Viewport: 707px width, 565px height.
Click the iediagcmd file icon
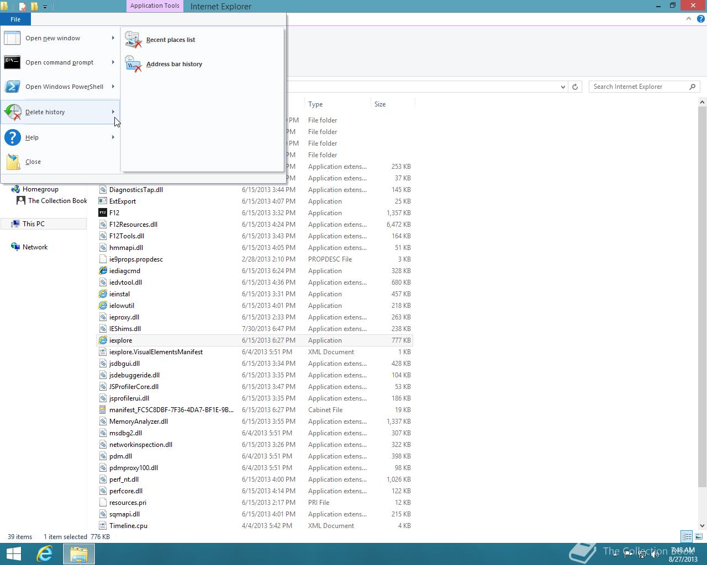(x=103, y=271)
